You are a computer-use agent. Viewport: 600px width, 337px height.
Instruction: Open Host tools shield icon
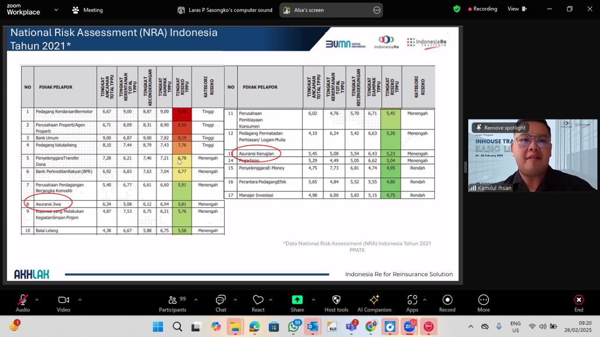336,303
